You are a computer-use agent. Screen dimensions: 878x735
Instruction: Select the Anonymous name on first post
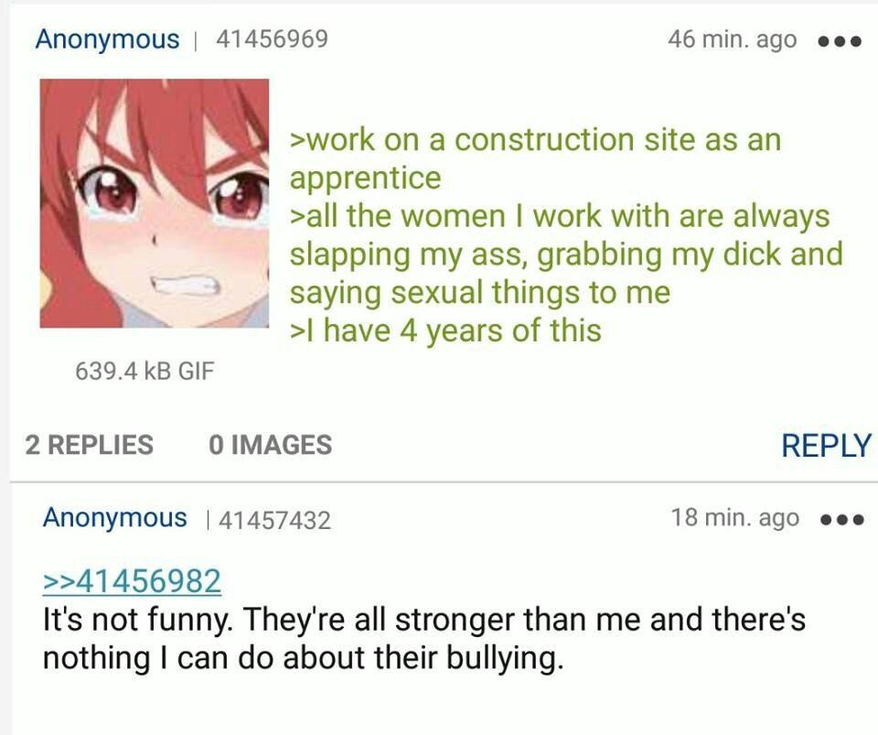(x=107, y=39)
